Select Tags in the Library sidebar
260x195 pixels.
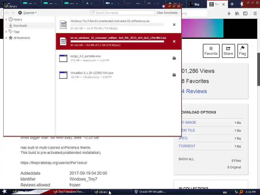(16, 32)
